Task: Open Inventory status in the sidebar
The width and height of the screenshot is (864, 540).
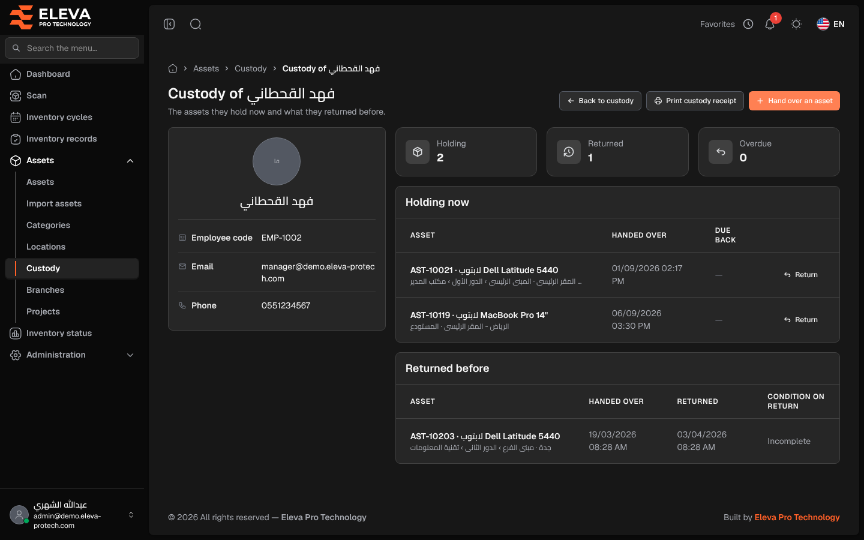Action: 72,333
